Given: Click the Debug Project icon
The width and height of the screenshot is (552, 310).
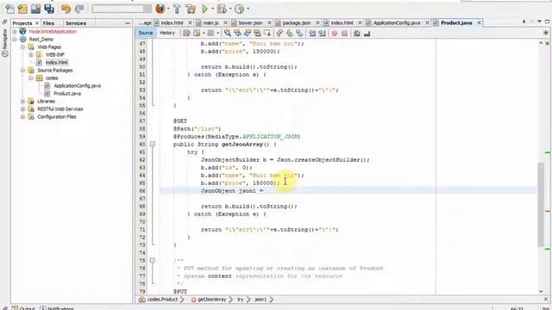Looking at the screenshot, I should (222, 9).
